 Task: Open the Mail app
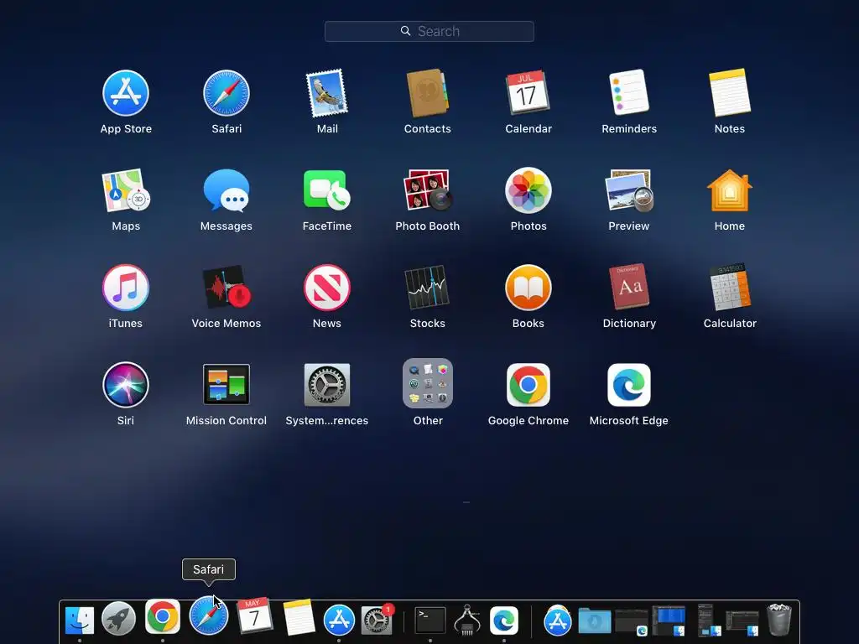[x=327, y=93]
